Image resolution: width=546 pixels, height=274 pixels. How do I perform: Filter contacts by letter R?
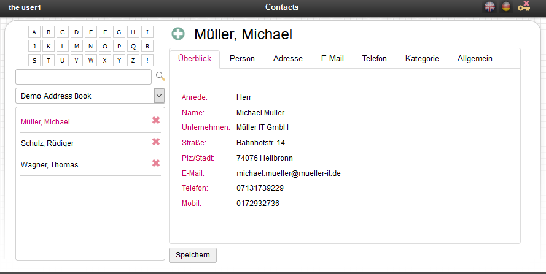tap(147, 46)
